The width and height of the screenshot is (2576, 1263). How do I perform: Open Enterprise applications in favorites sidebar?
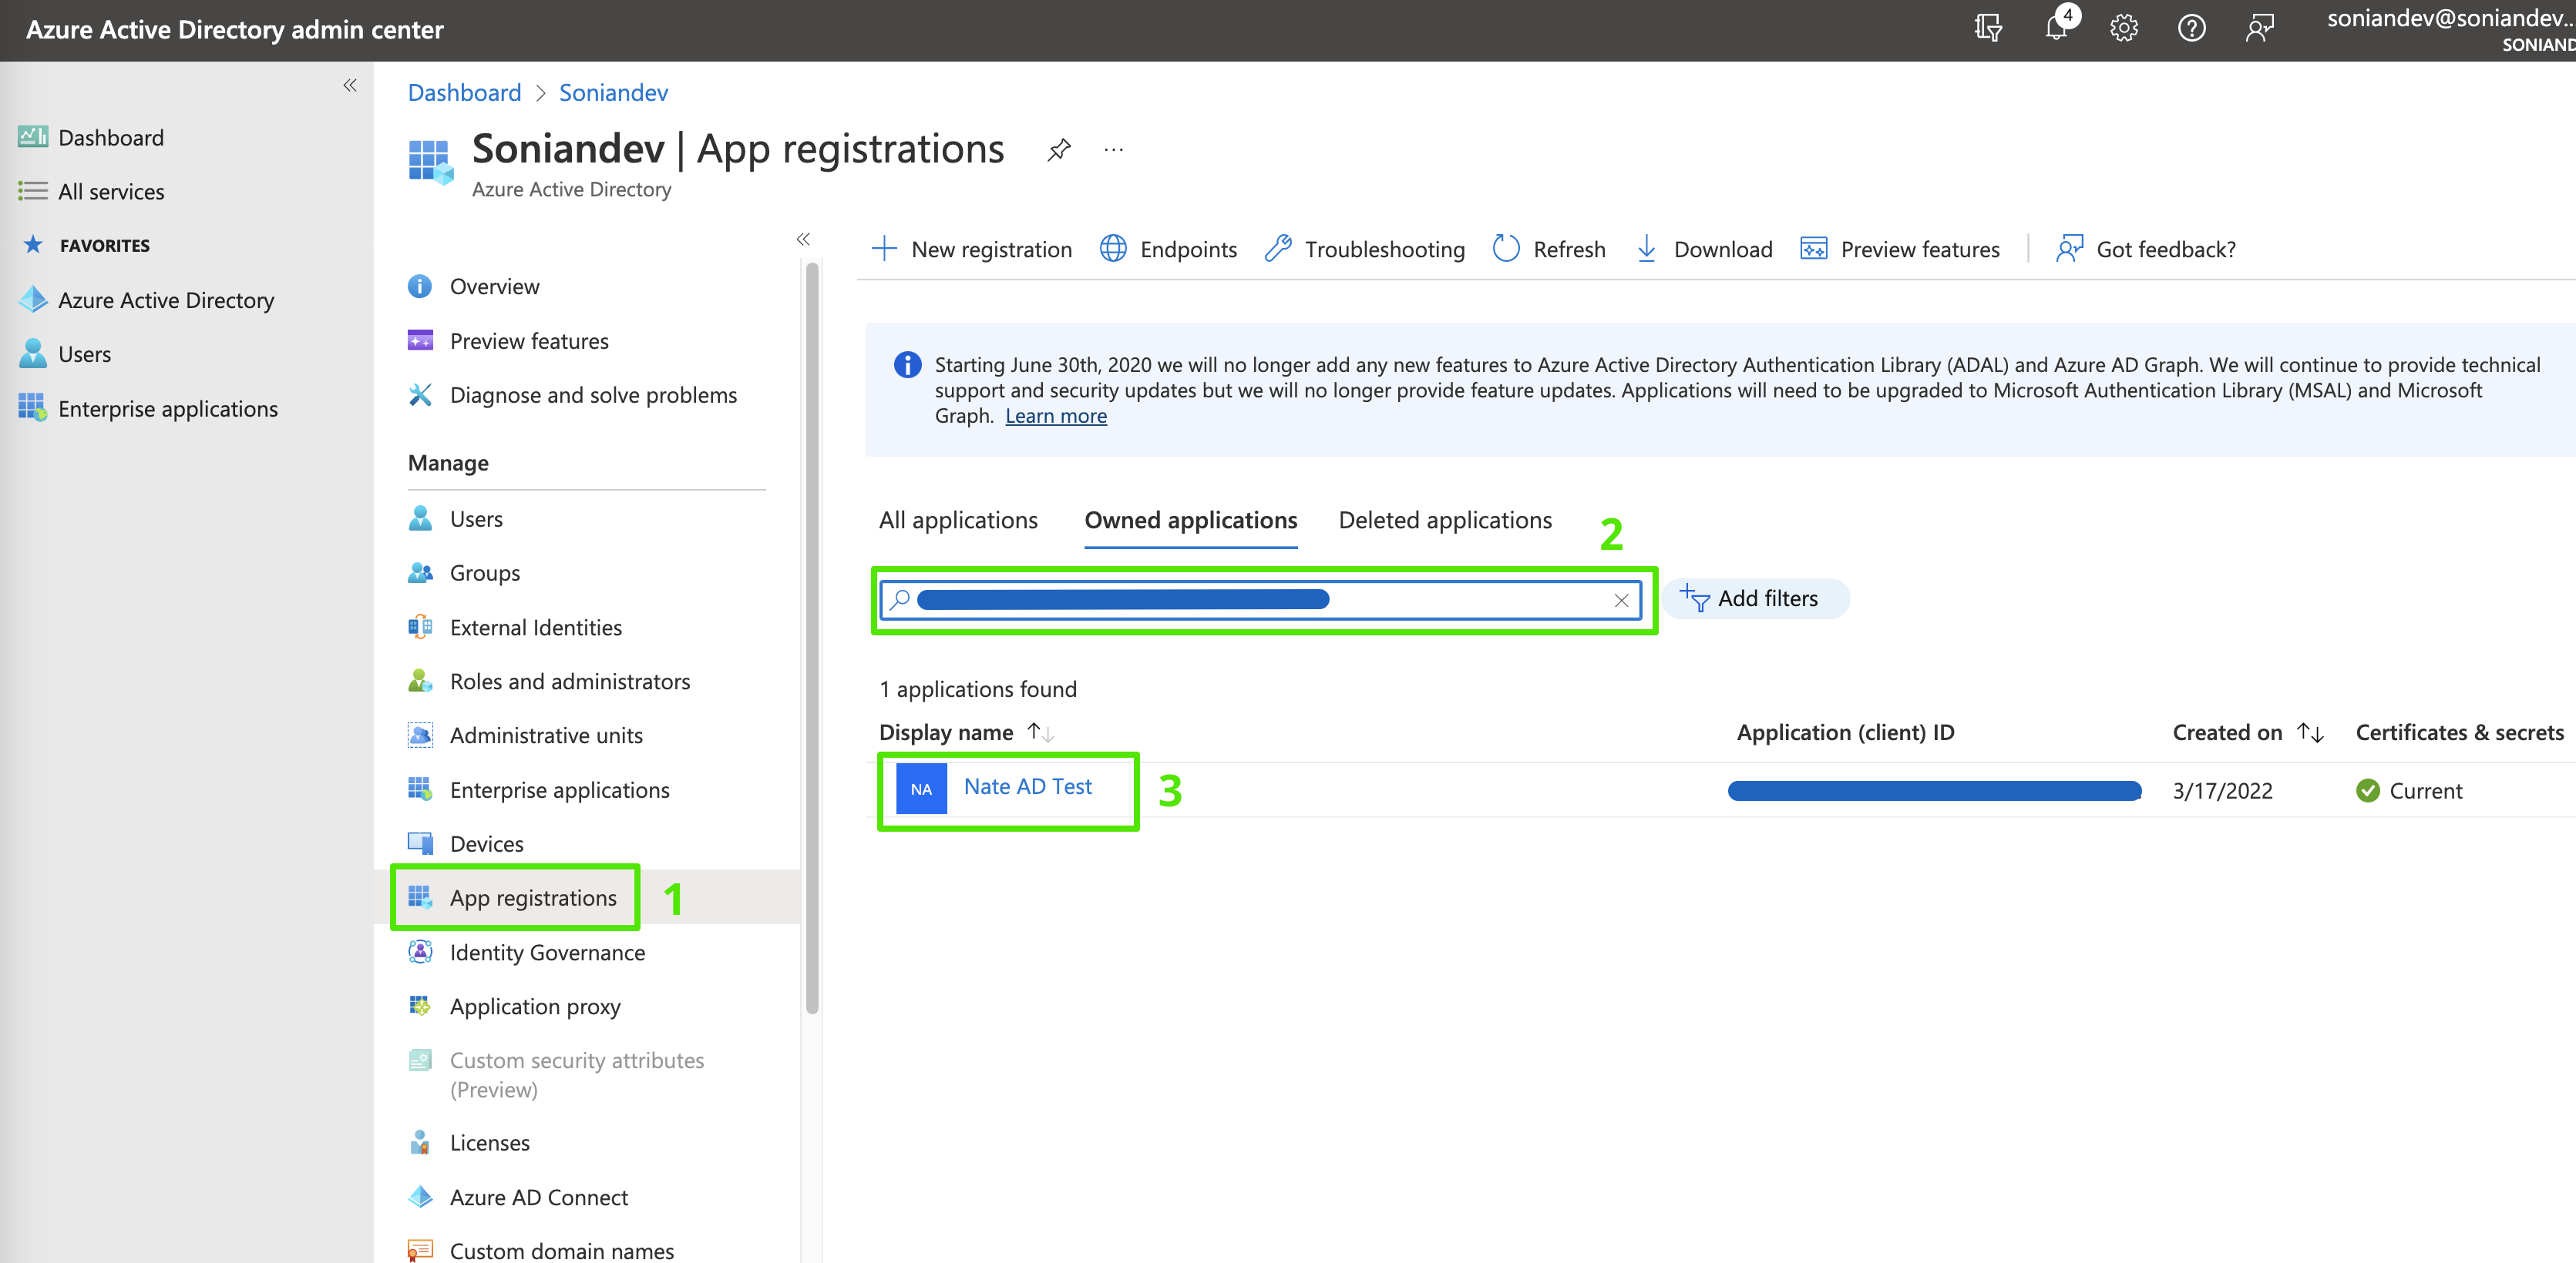pyautogui.click(x=148, y=407)
